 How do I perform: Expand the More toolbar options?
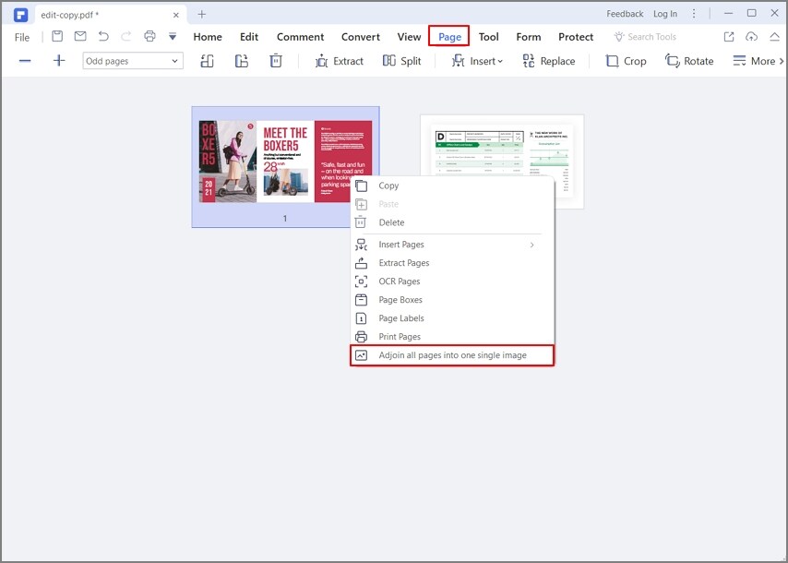click(758, 61)
